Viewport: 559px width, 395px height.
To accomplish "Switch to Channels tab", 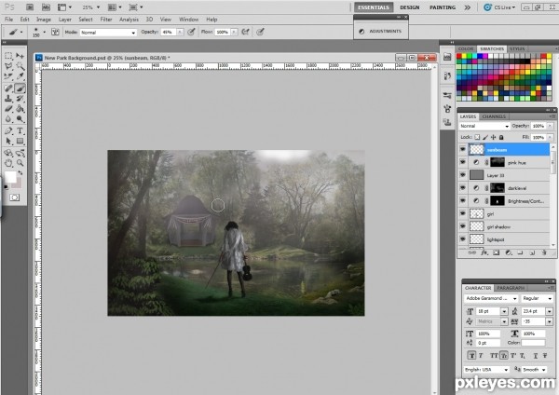I will (494, 116).
